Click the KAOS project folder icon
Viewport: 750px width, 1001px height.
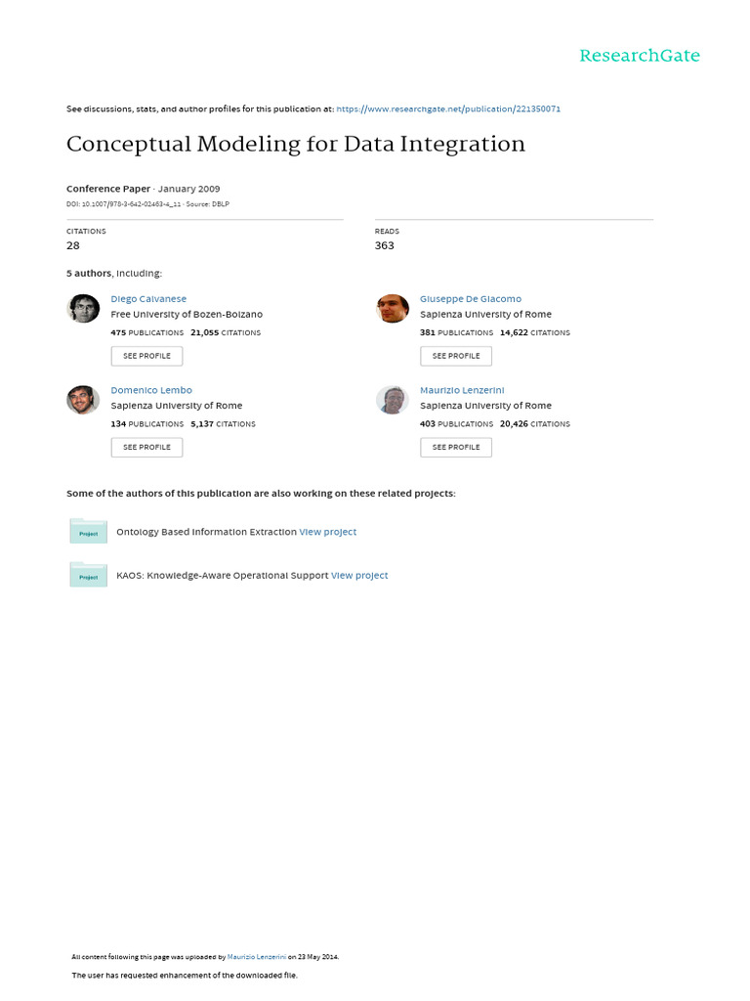click(x=89, y=575)
